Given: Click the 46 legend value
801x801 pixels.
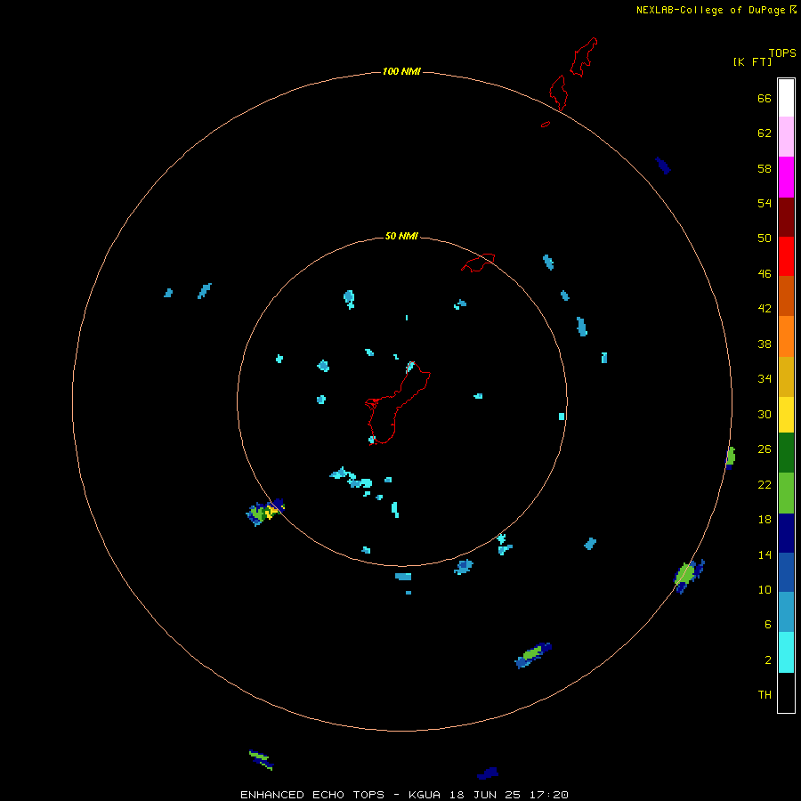Looking at the screenshot, I should [x=765, y=274].
